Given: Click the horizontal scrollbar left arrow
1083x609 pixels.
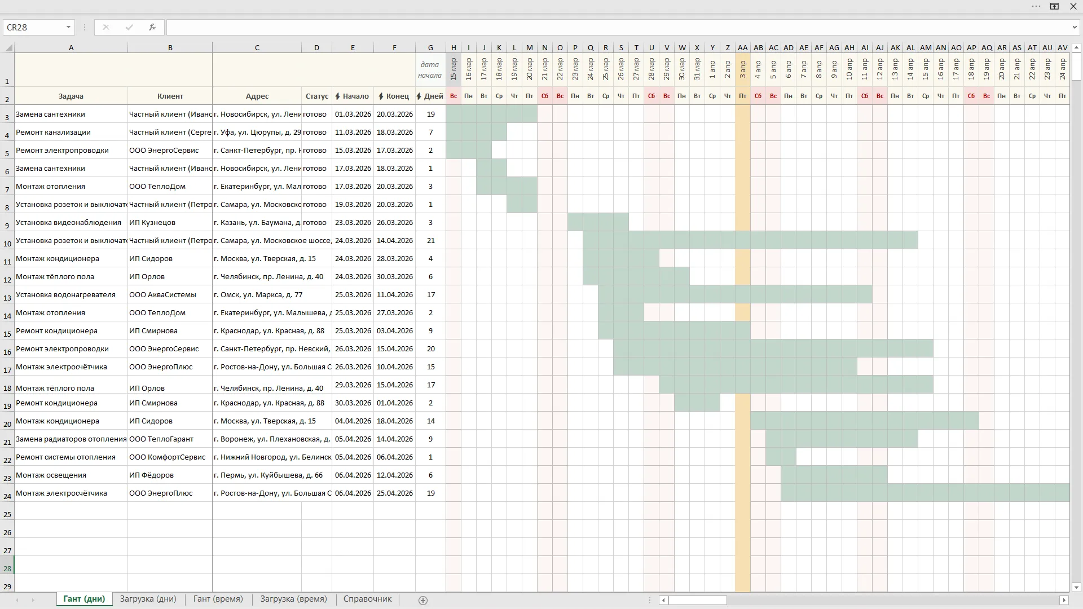Looking at the screenshot, I should (663, 600).
